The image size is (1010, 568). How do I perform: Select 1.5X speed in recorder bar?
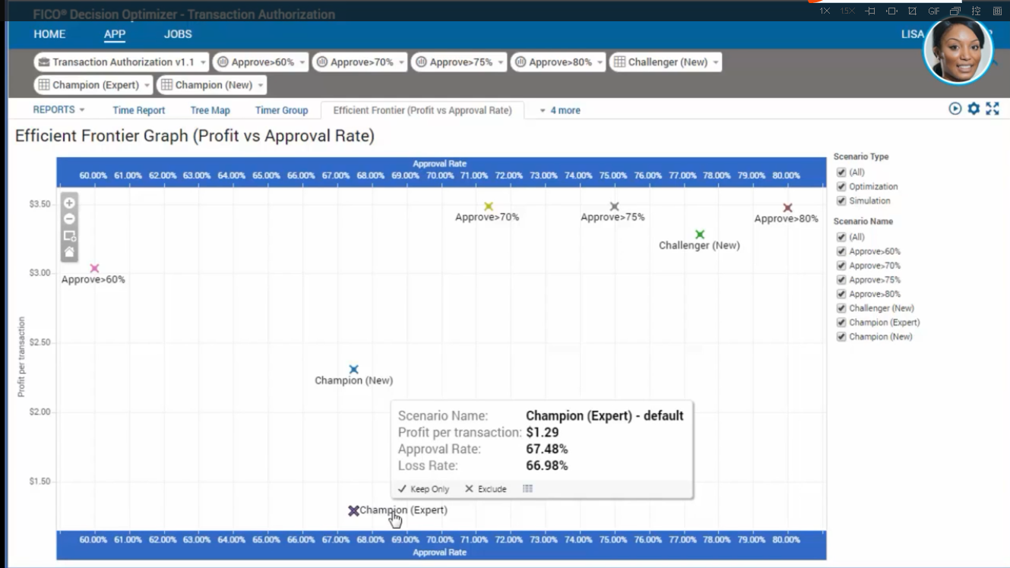847,11
